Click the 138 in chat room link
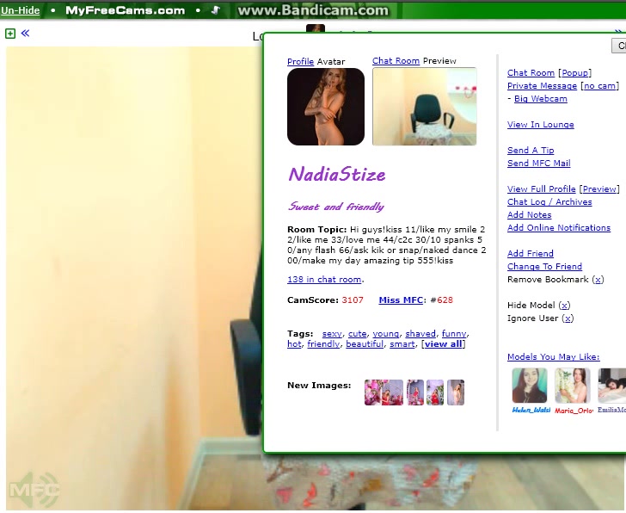626x513 pixels. tap(324, 280)
